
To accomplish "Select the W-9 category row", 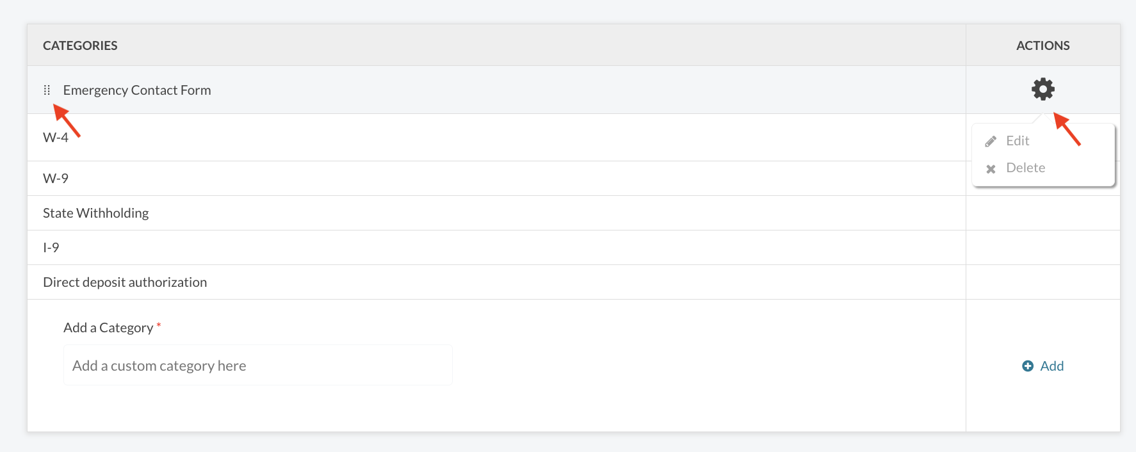I will point(496,179).
